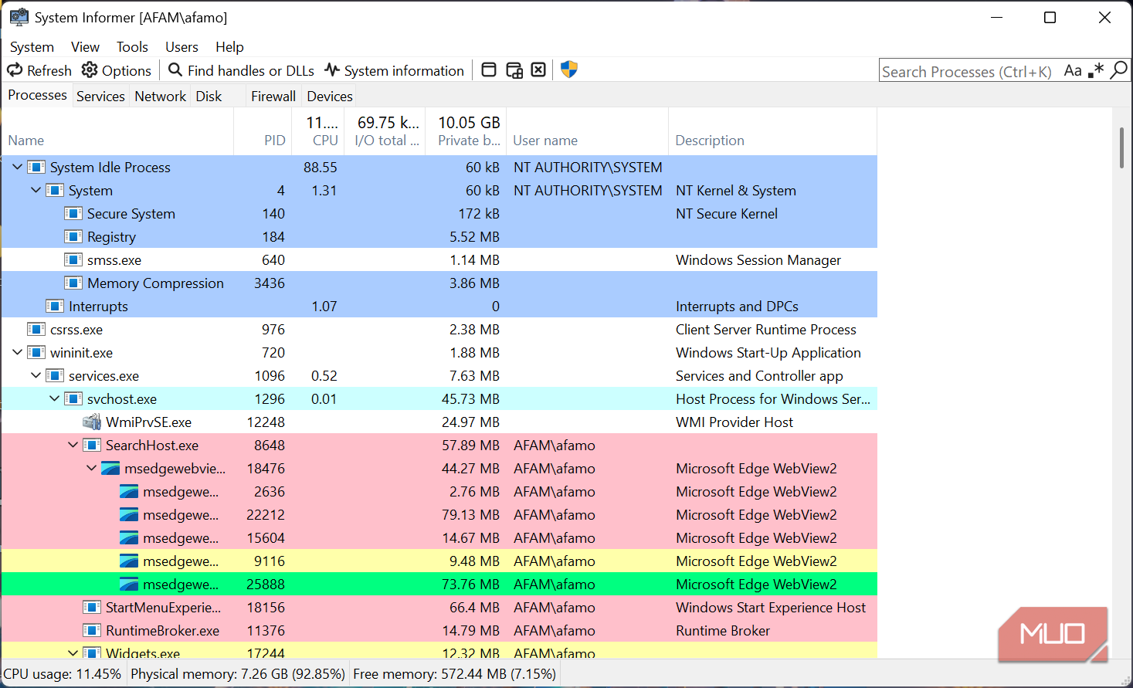This screenshot has width=1133, height=688.
Task: Toggle case-sensitive search Aa icon
Action: pyautogui.click(x=1073, y=70)
